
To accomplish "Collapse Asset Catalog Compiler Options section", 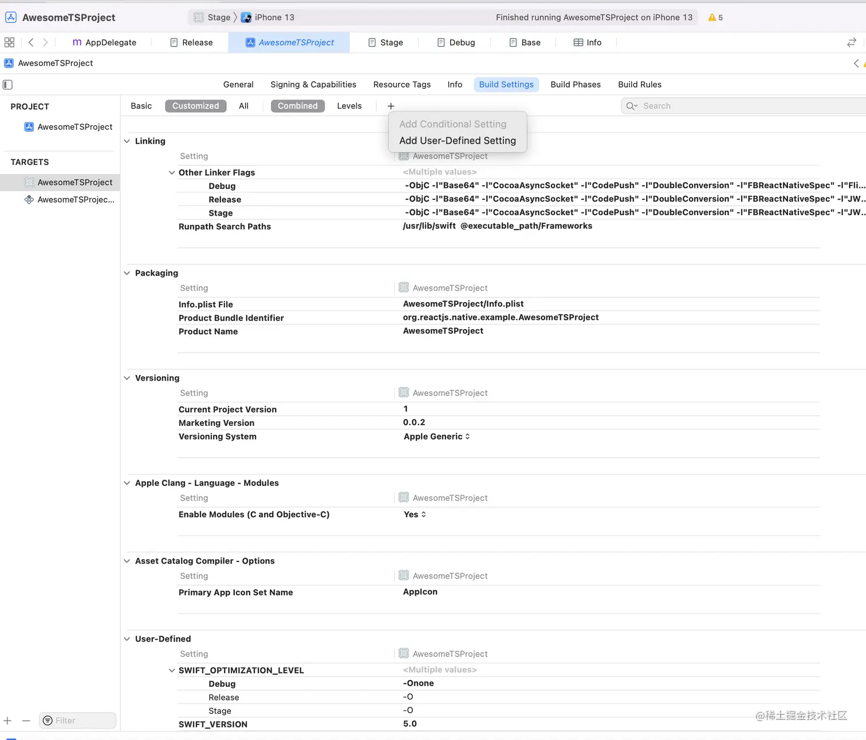I will [127, 561].
